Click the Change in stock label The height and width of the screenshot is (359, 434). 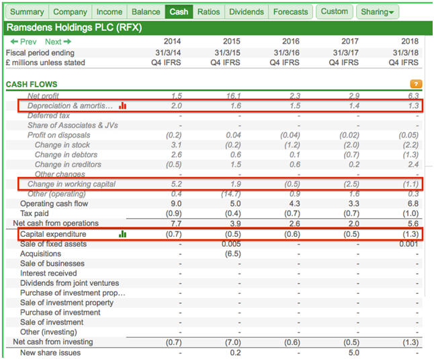[62, 145]
